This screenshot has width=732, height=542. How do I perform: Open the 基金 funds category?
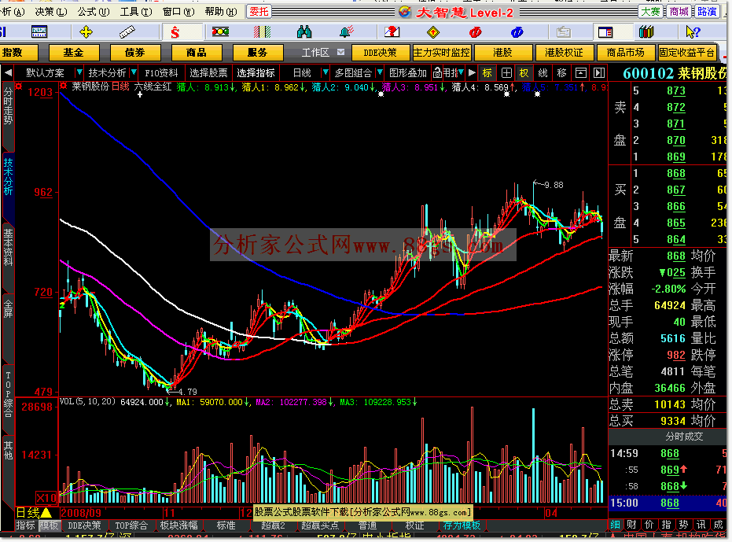[x=74, y=53]
